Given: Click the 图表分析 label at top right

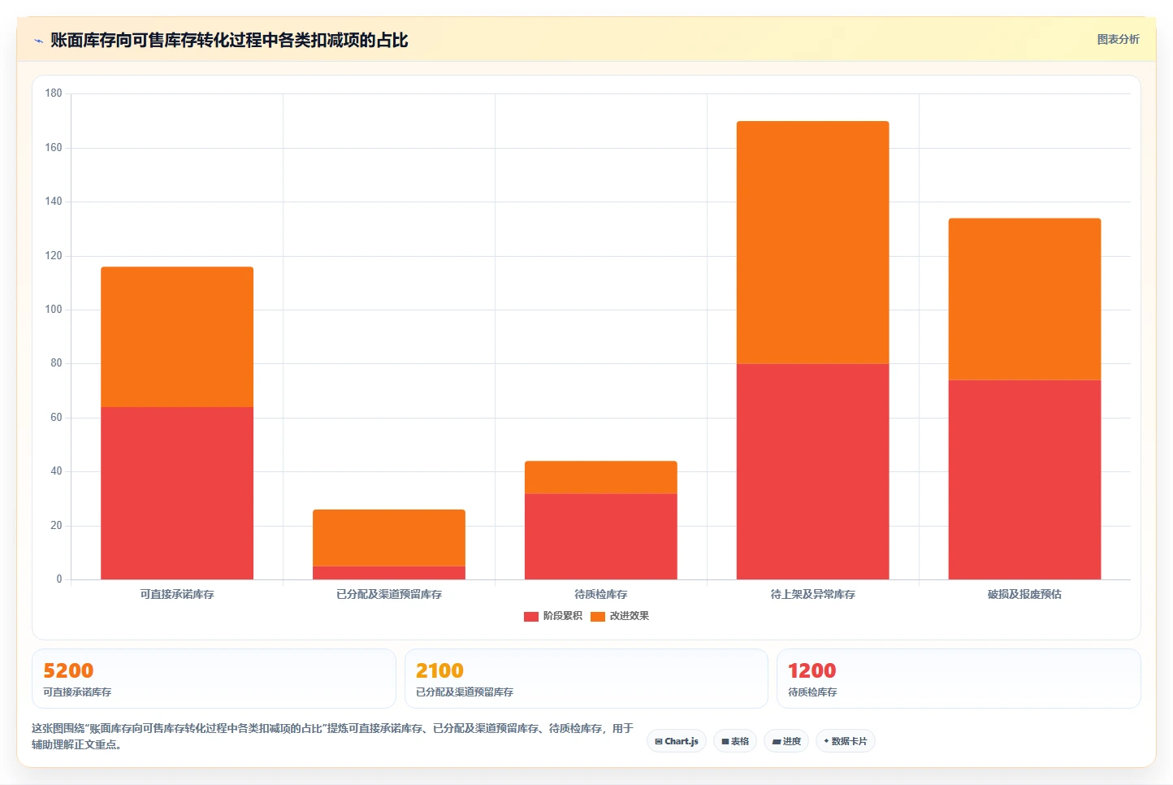Looking at the screenshot, I should pos(1118,39).
